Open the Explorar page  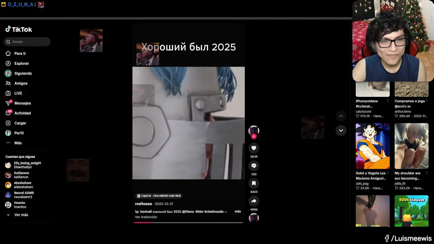pyautogui.click(x=17, y=63)
